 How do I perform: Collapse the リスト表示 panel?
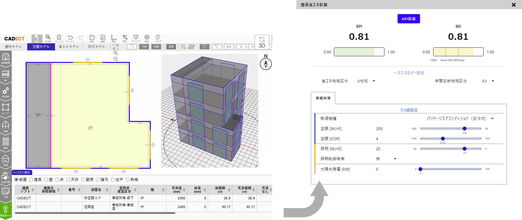(22, 172)
